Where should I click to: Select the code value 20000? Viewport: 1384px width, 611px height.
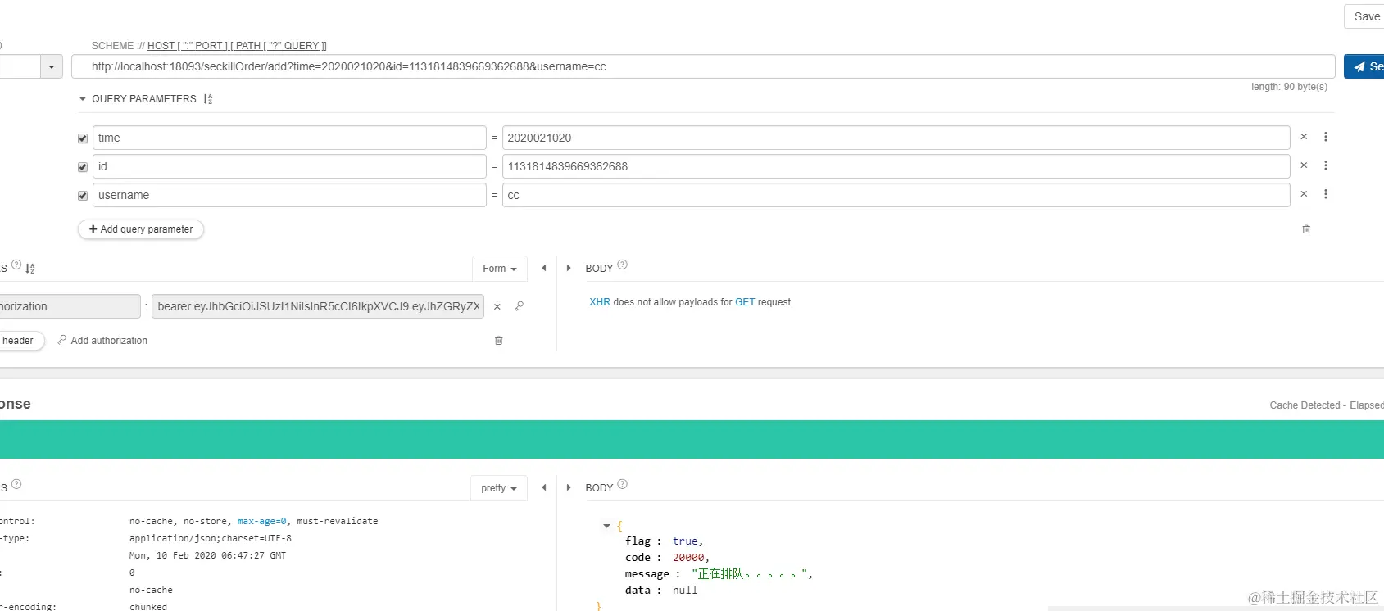pos(688,558)
